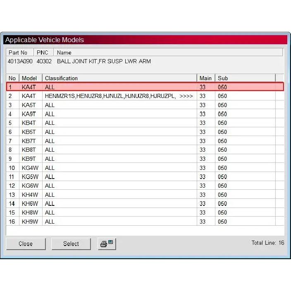Click row number 10
The width and height of the screenshot is (291, 291).
tap(12, 168)
